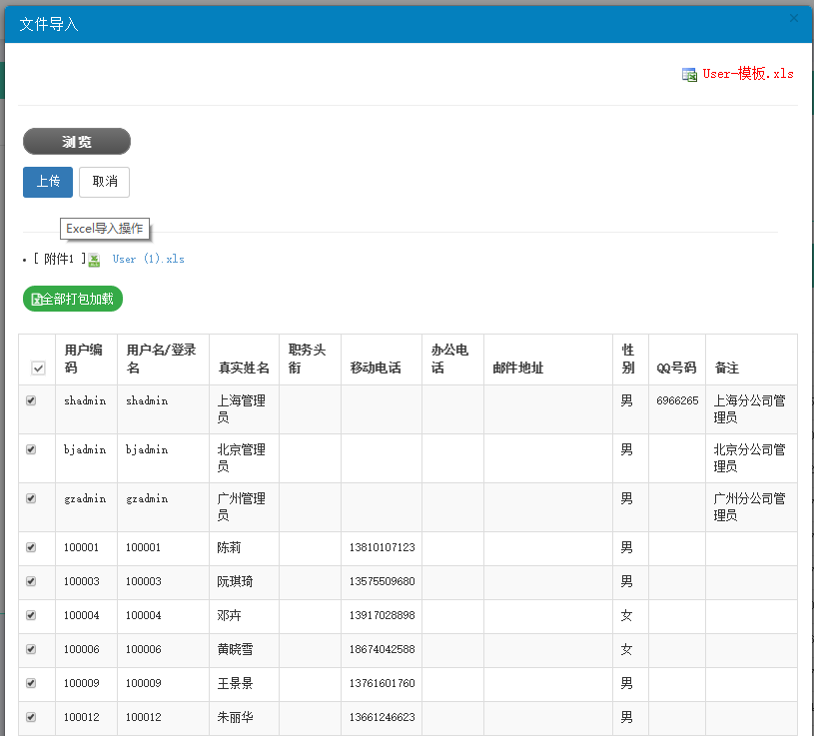
Task: Click the 职务头衔 column header
Action: (308, 359)
